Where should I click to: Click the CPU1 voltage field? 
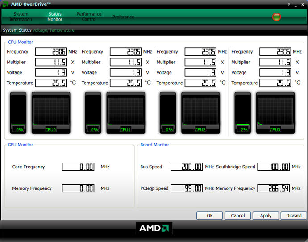point(126,72)
